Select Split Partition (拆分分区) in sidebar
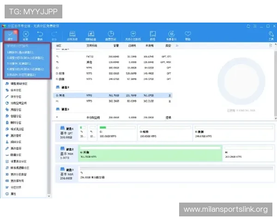 click(13, 97)
